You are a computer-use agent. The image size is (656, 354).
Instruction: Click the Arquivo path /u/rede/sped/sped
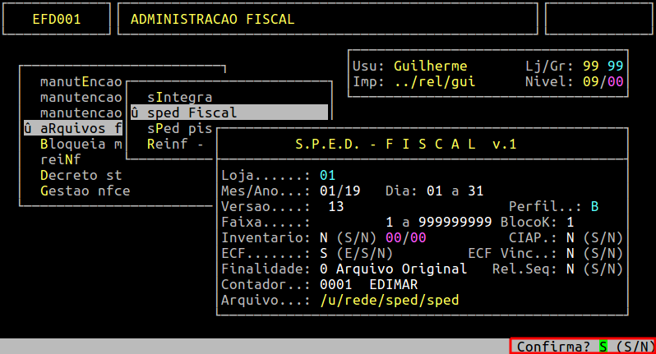point(389,300)
